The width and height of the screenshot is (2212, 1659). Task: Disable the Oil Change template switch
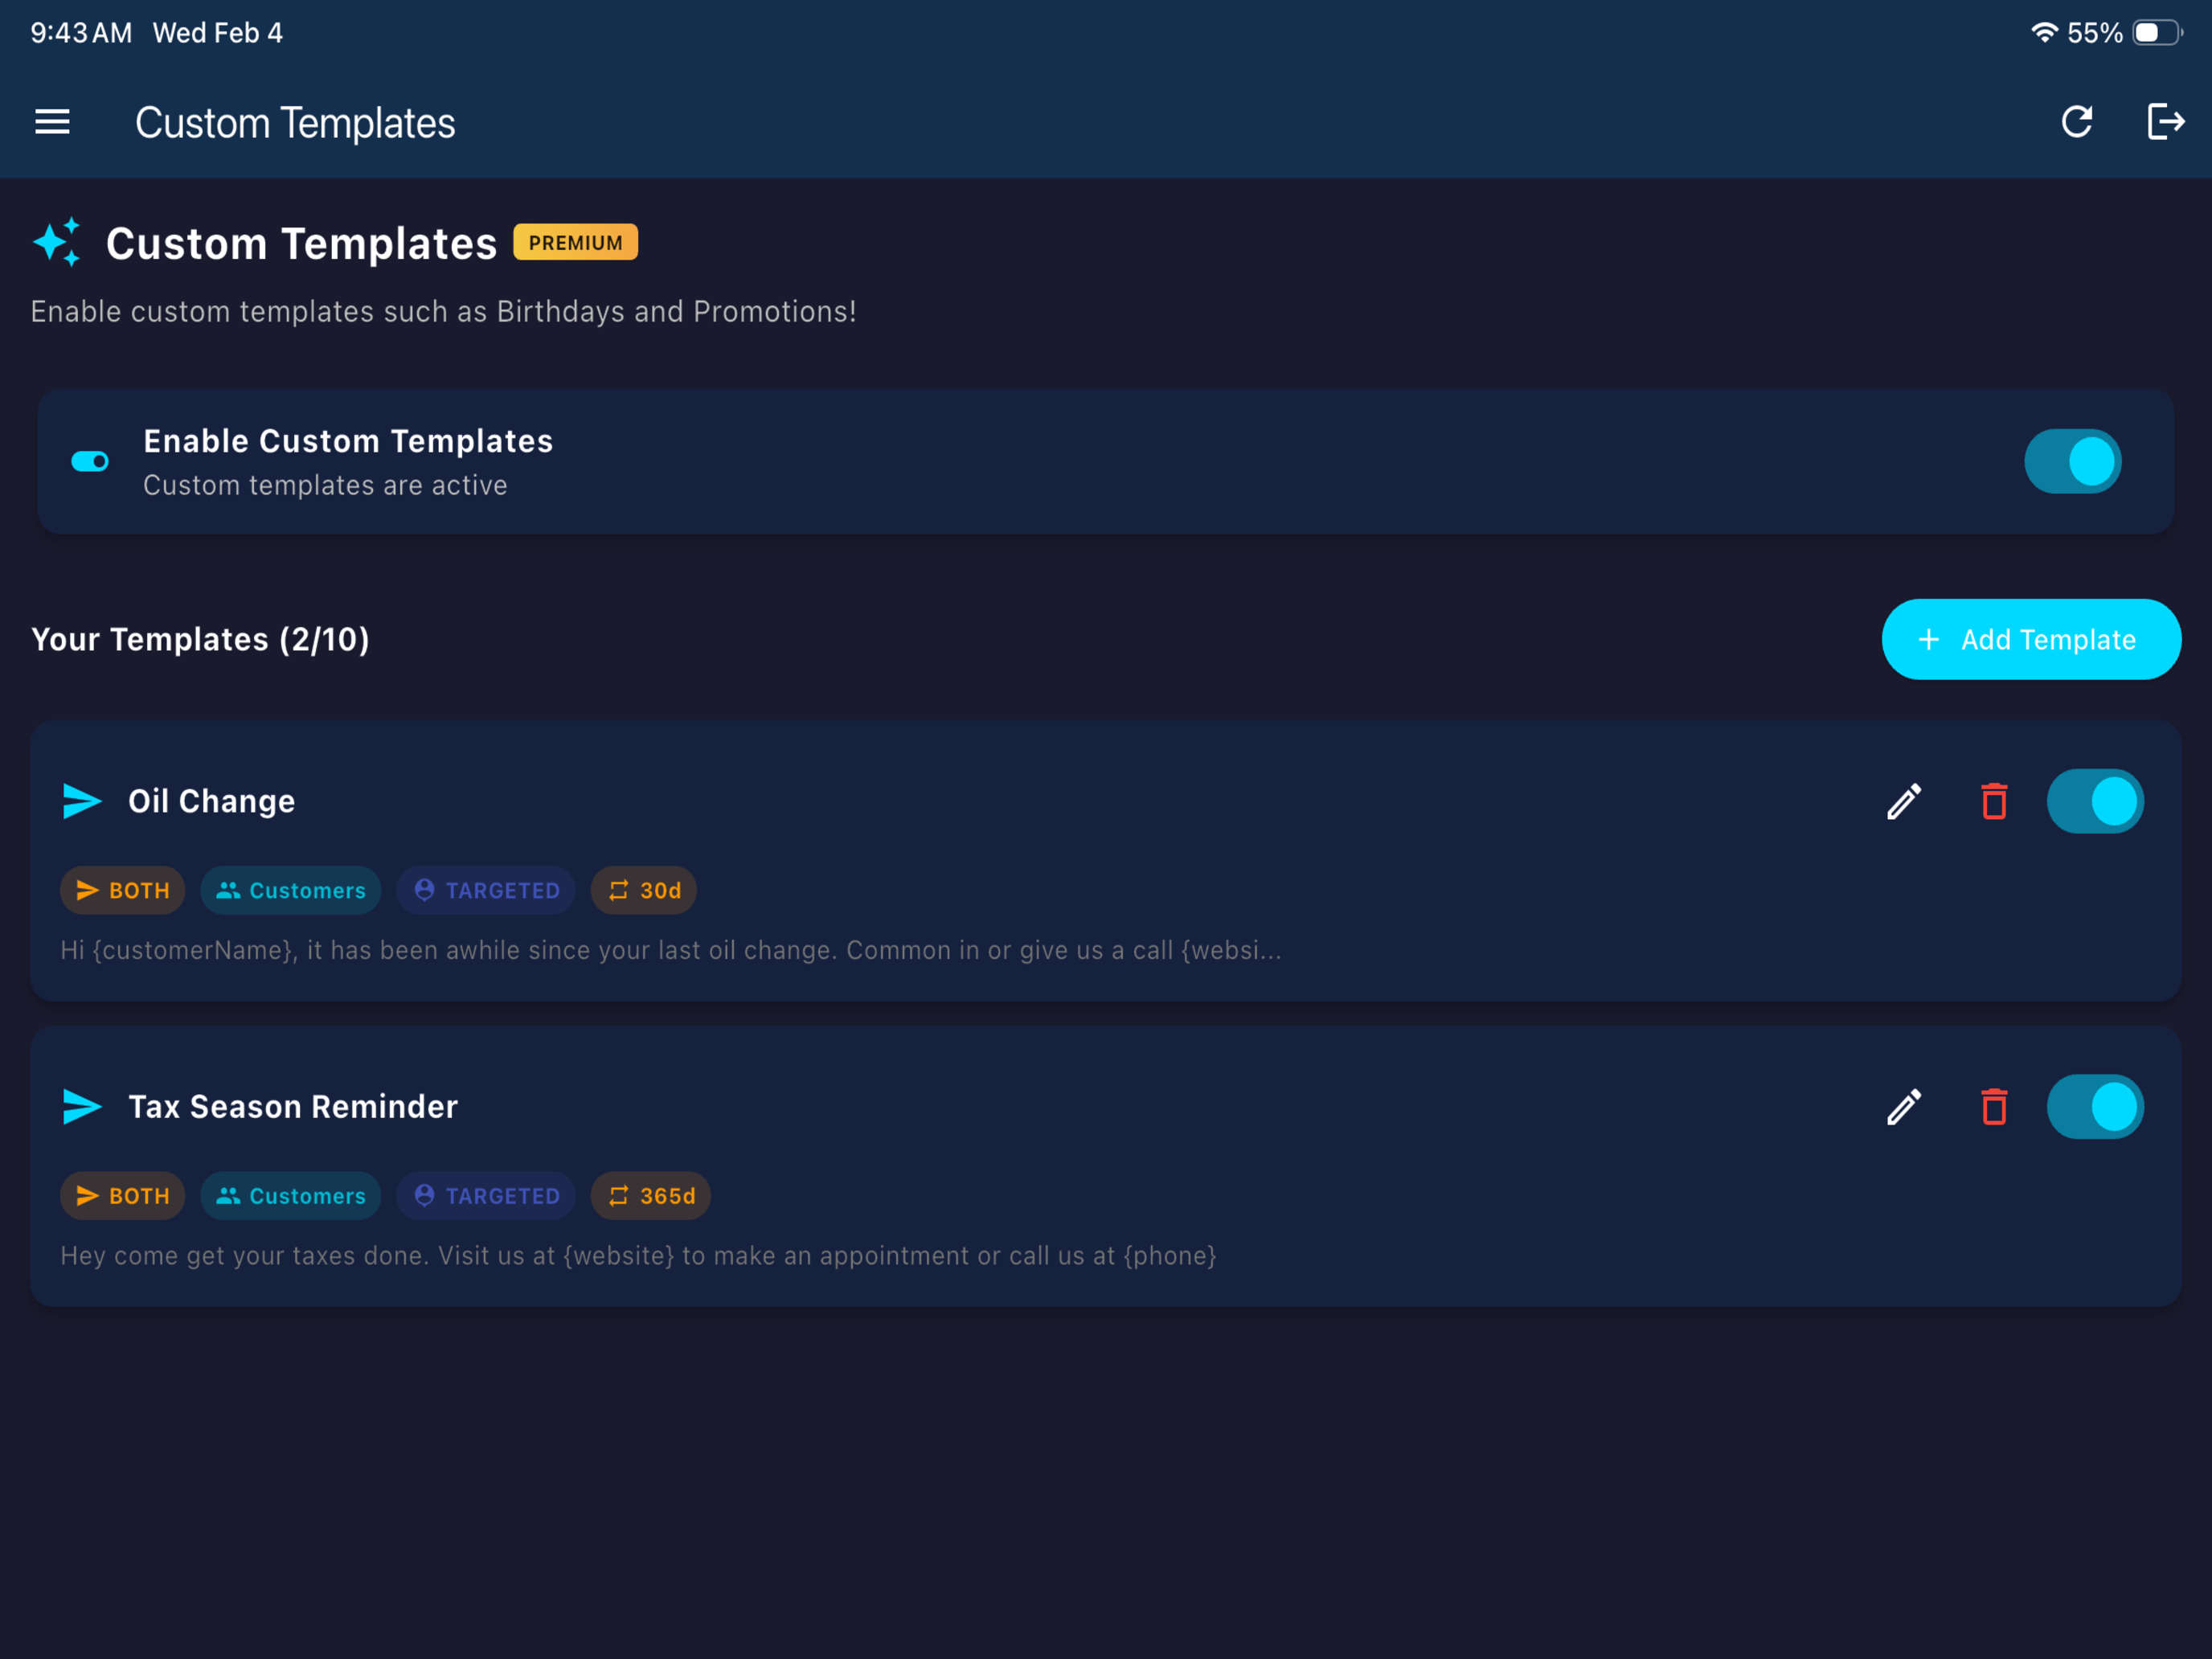tap(2095, 801)
